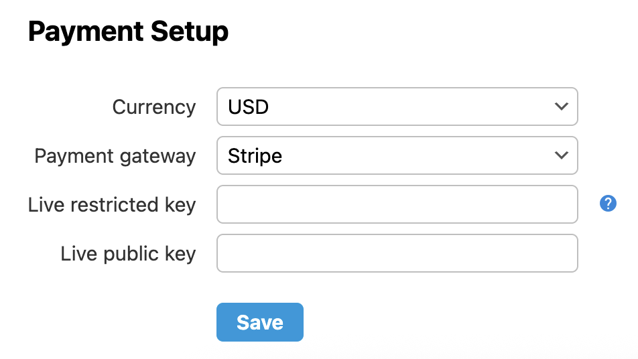Focus the Live restricted key input field
This screenshot has width=638, height=359.
[397, 204]
